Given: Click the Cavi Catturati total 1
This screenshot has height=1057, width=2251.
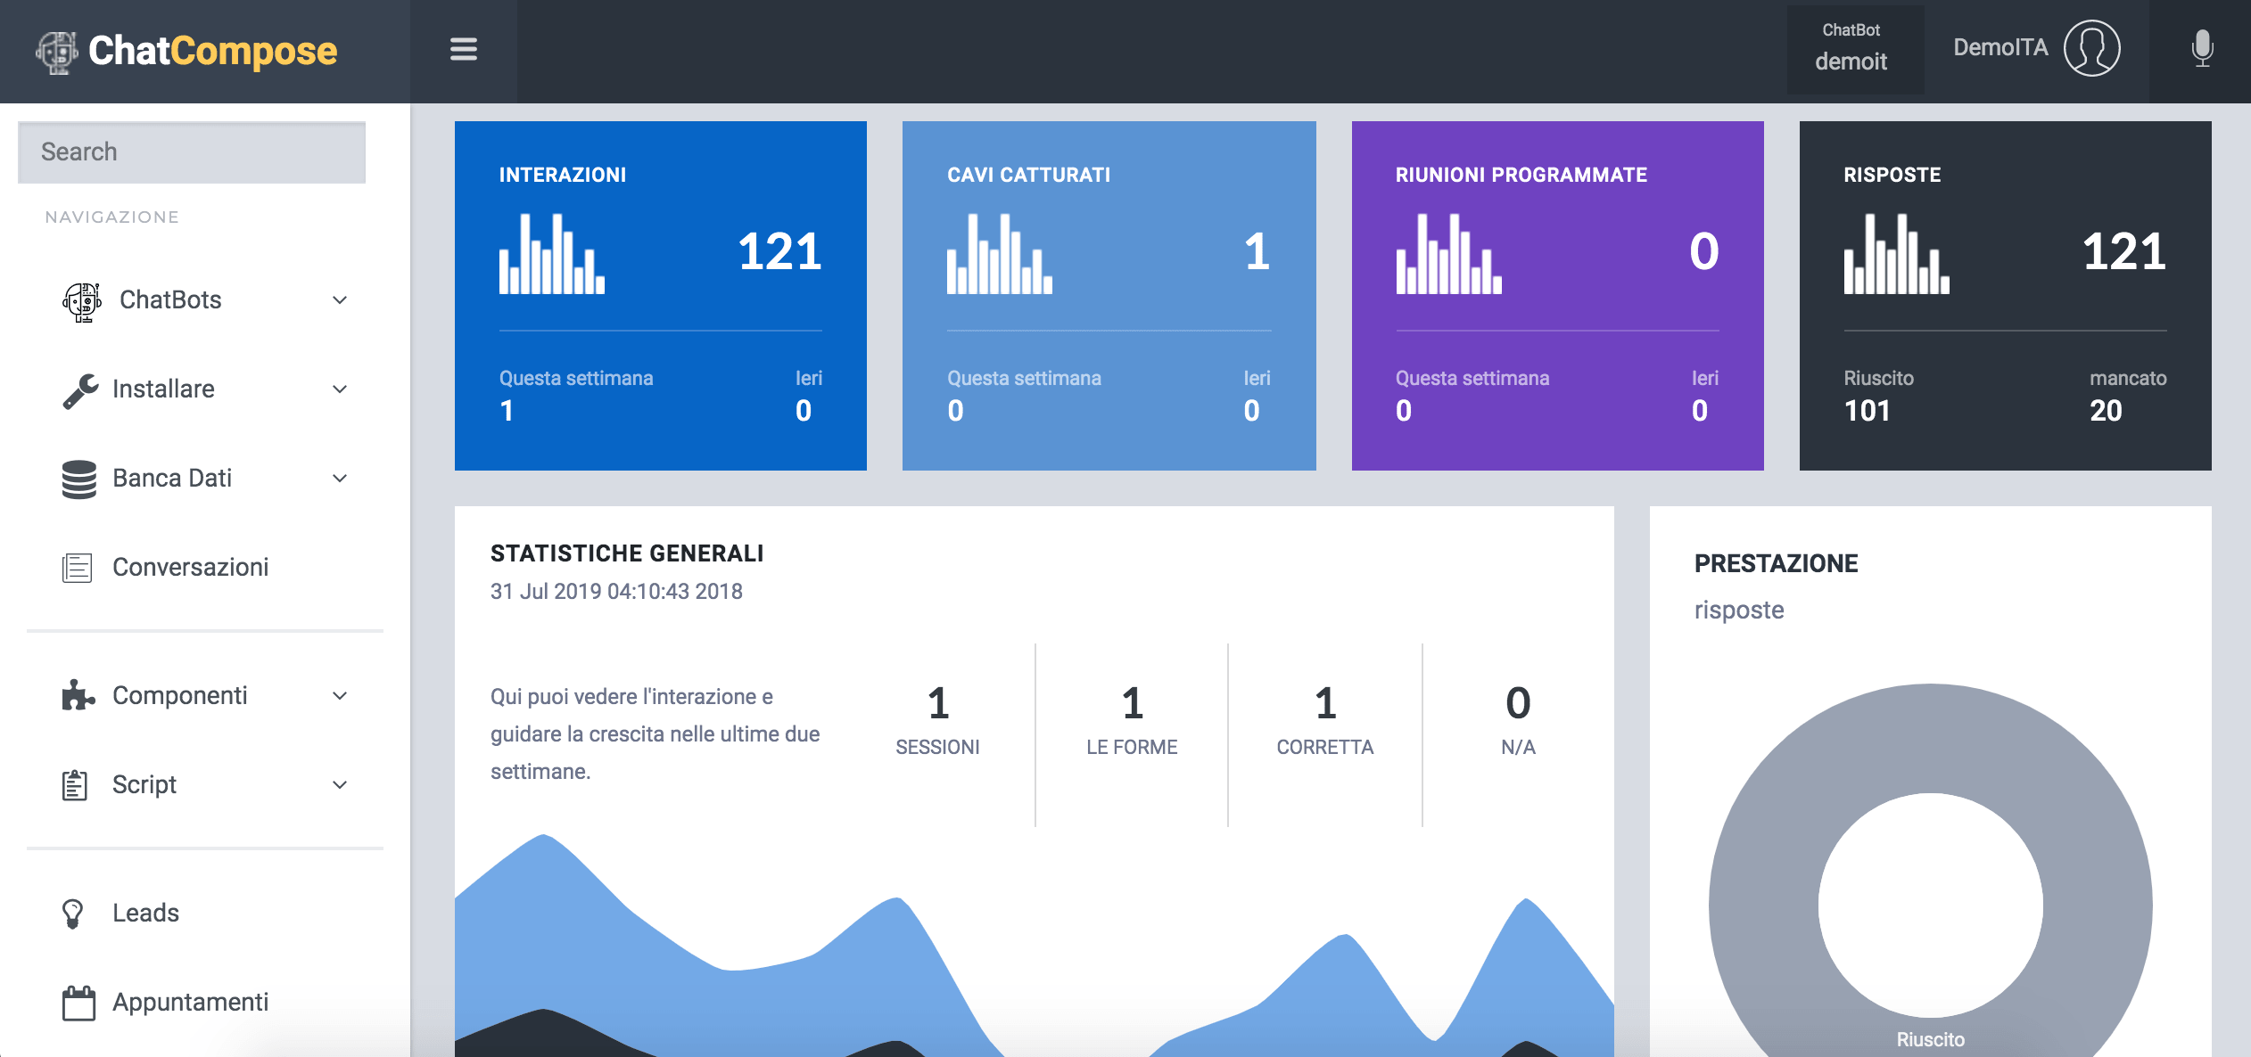Looking at the screenshot, I should [x=1257, y=252].
